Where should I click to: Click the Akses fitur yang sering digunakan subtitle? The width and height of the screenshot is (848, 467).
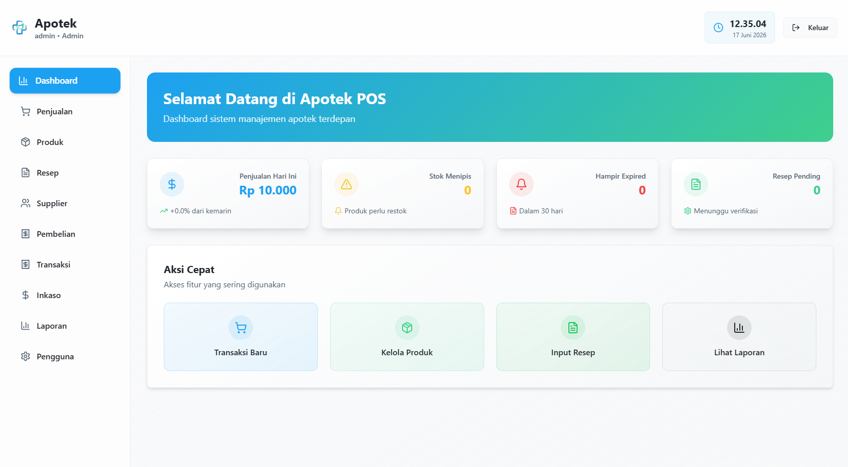(x=225, y=285)
